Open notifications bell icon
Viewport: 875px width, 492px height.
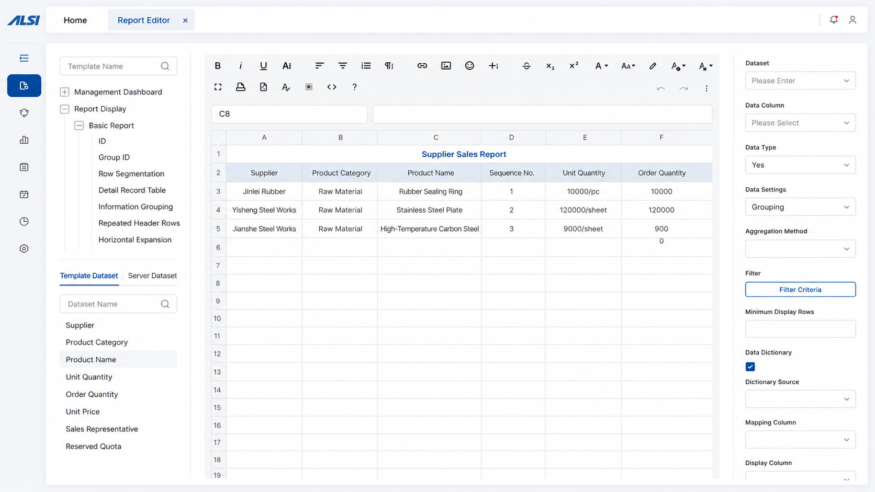[x=834, y=20]
